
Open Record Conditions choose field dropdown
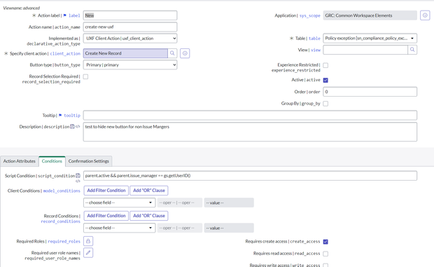[x=119, y=228]
